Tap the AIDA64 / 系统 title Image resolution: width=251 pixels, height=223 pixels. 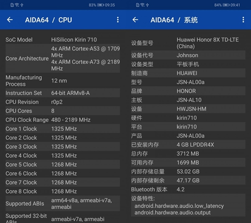(174, 20)
